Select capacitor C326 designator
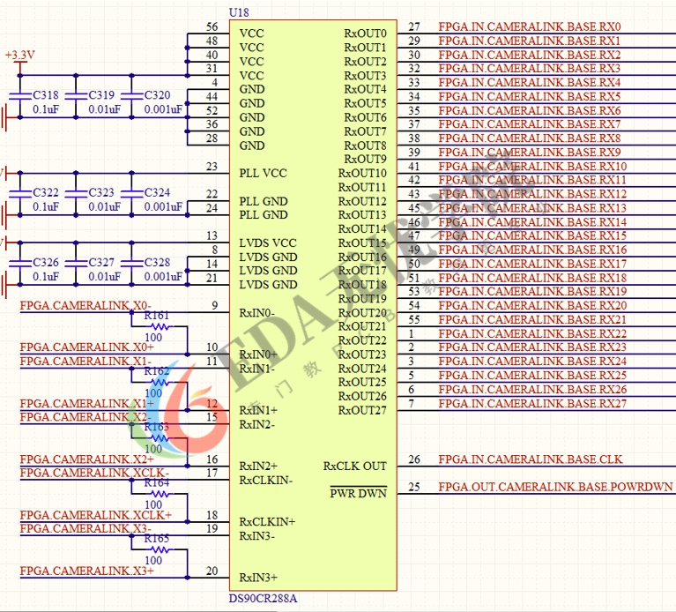Viewport: 676px width, 612px height. click(x=46, y=262)
